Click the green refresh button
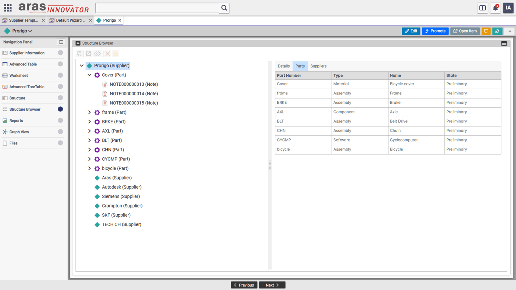The width and height of the screenshot is (516, 290). (497, 31)
